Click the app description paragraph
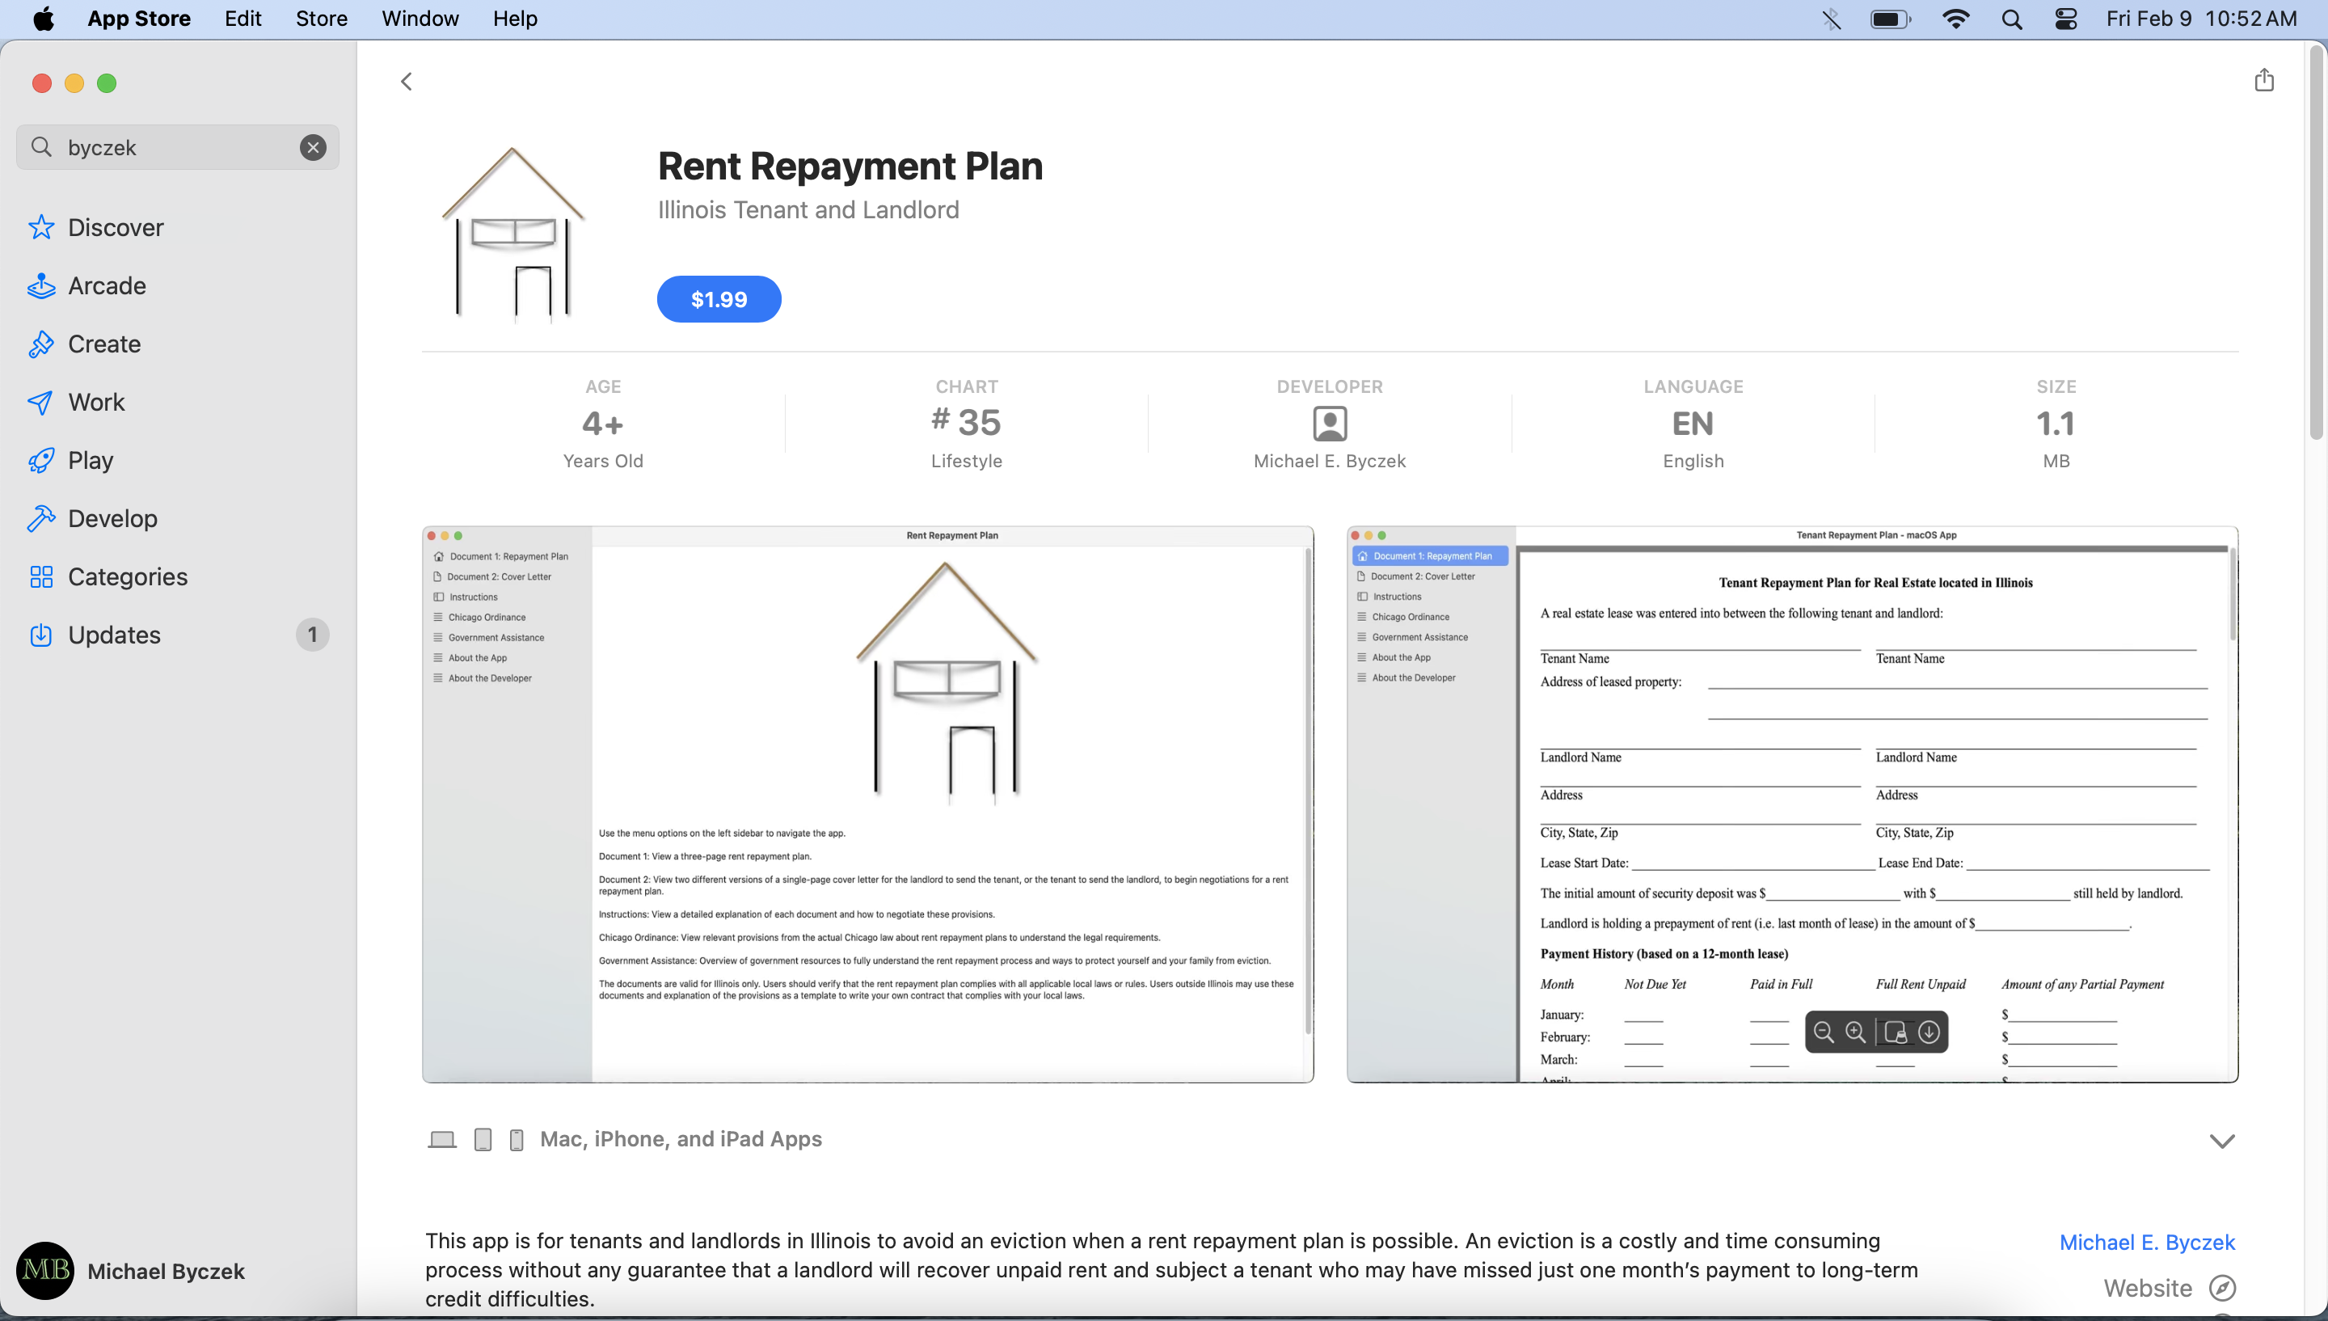 coord(1172,1269)
